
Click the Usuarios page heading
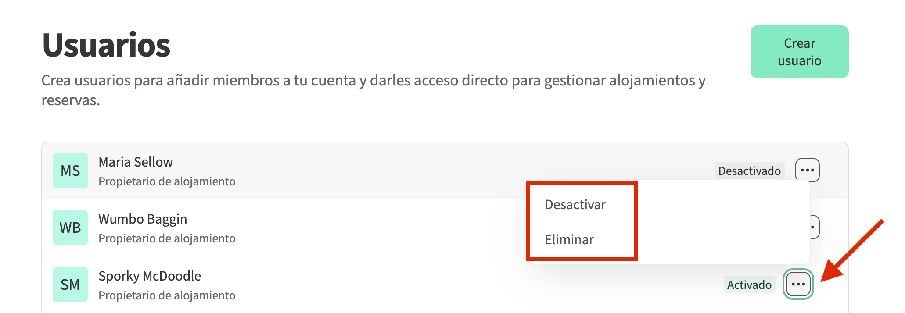(x=106, y=45)
